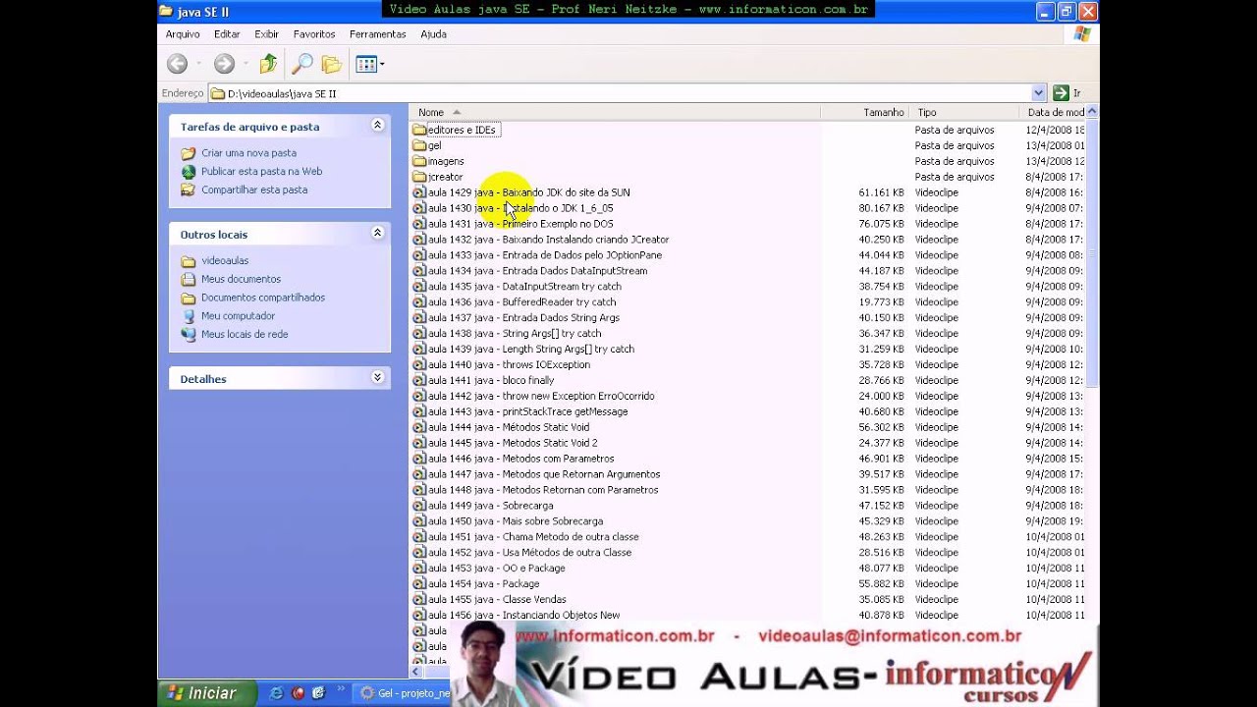
Task: Open the Arquivo menu
Action: [183, 34]
